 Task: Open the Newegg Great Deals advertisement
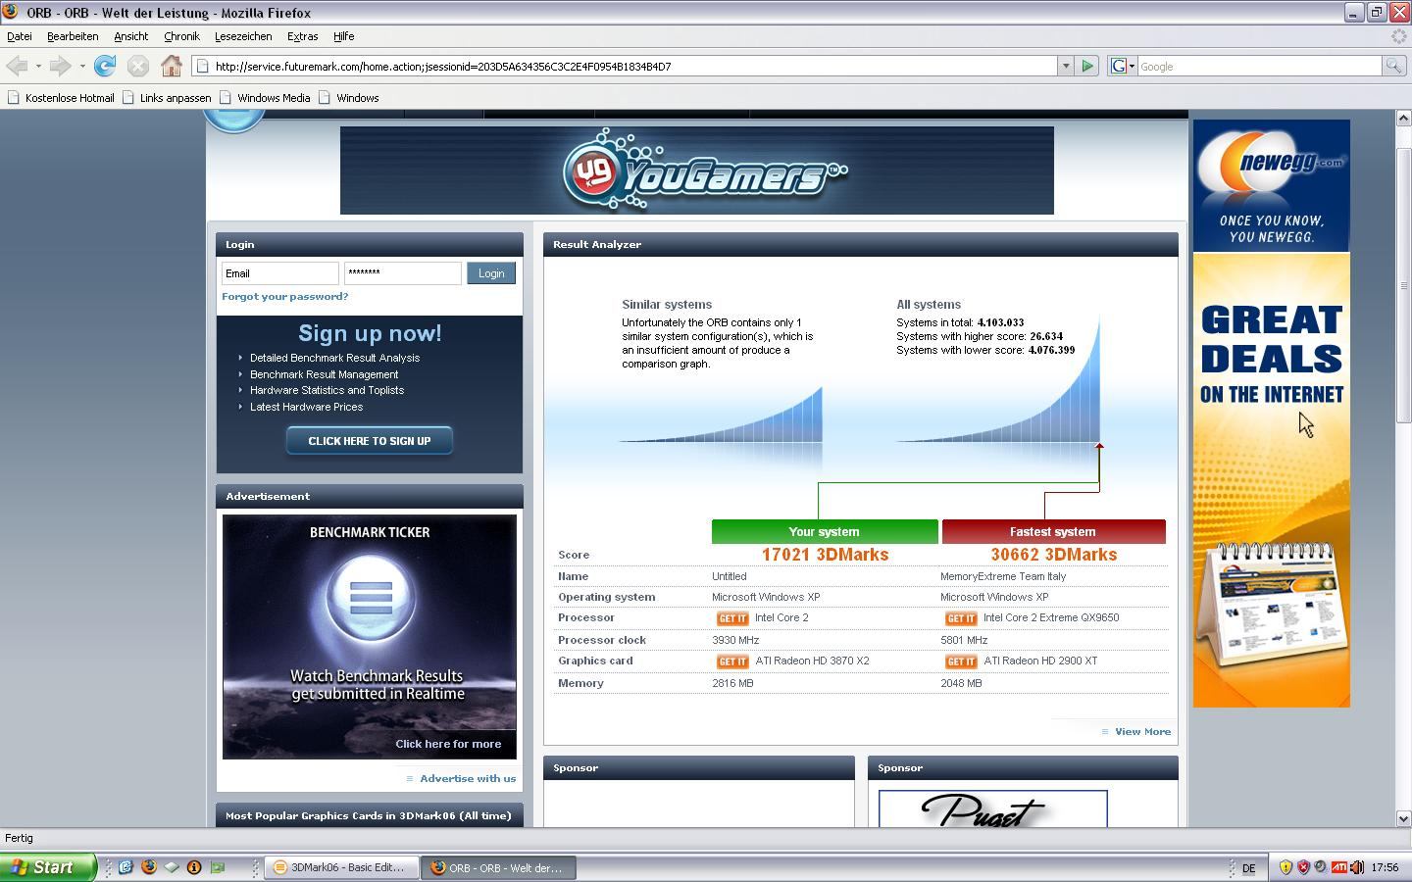(x=1272, y=480)
